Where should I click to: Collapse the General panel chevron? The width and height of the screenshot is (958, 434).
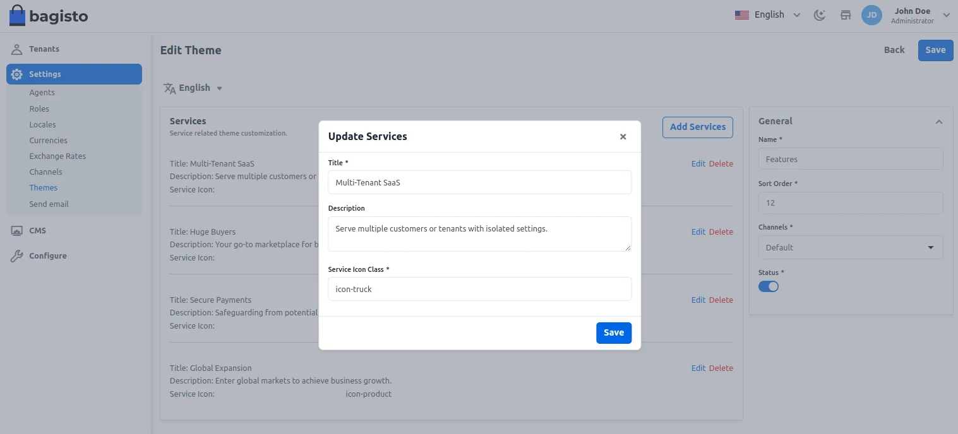(x=939, y=122)
